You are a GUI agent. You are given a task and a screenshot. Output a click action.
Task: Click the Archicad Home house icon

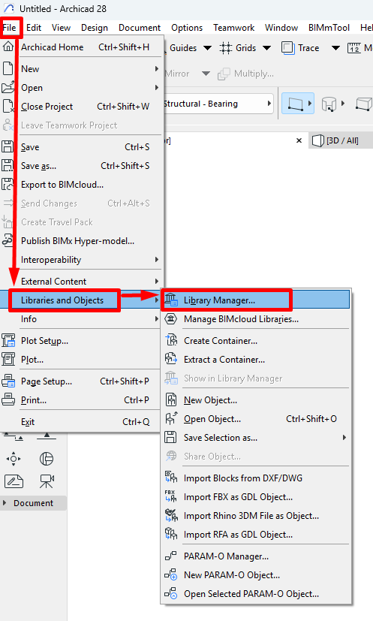click(x=8, y=47)
